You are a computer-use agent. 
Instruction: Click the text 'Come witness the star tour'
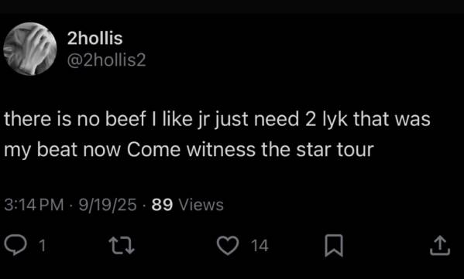click(250, 150)
